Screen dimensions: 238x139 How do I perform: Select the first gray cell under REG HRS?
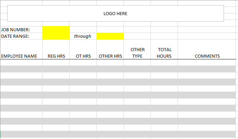click(56, 69)
